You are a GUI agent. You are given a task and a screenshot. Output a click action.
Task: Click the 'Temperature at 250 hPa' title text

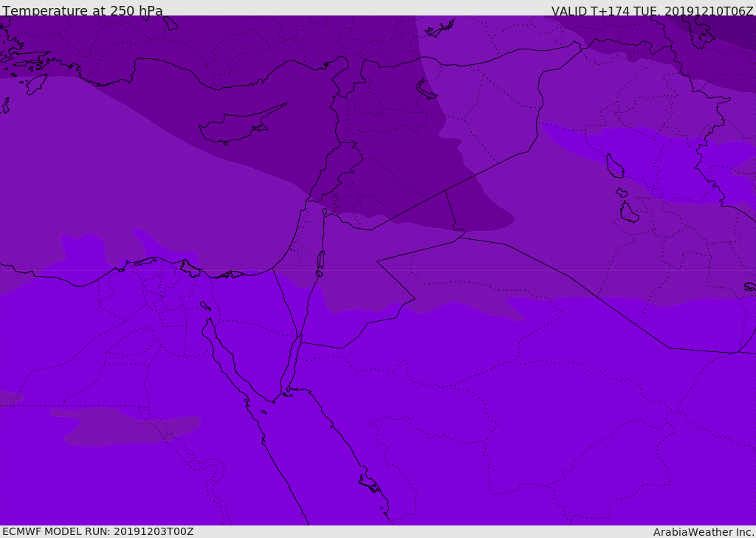point(83,10)
